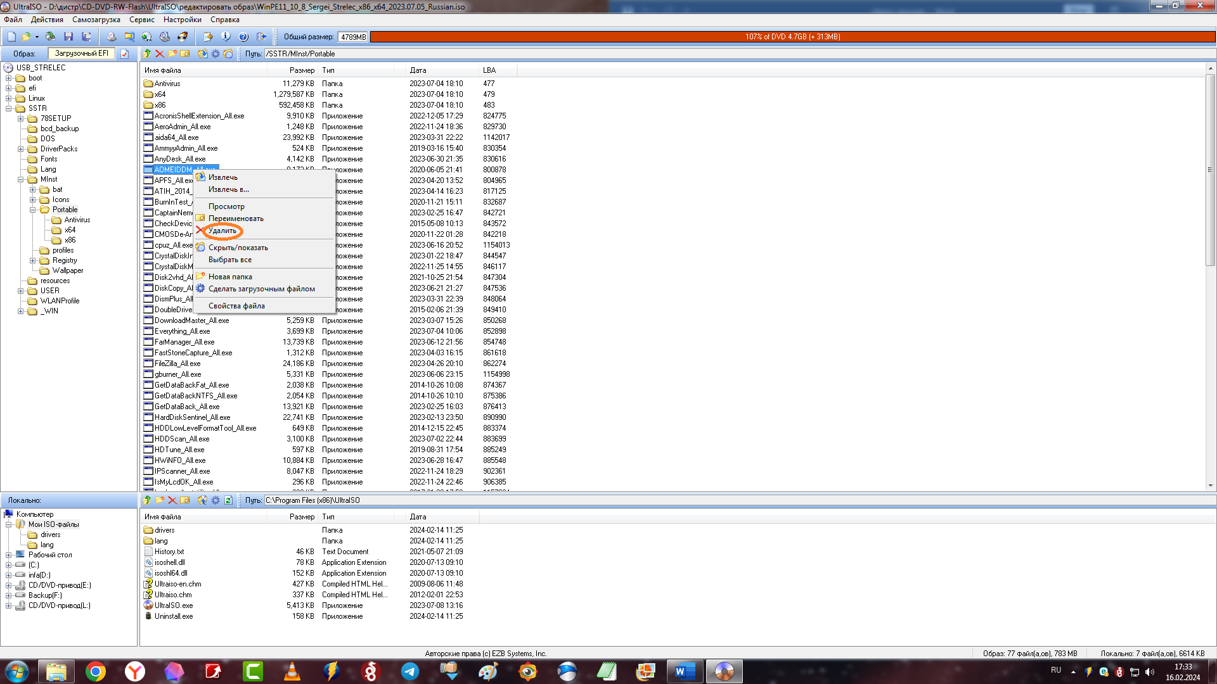Image resolution: width=1217 pixels, height=684 pixels.
Task: Click the Save image floppy icon
Action: 68,37
